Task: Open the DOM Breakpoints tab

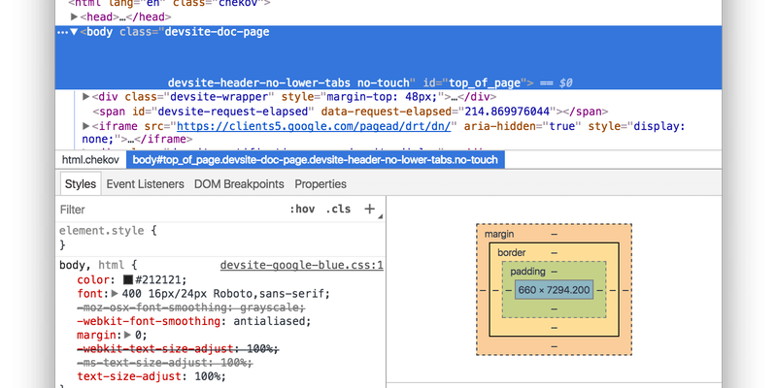Action: [239, 183]
